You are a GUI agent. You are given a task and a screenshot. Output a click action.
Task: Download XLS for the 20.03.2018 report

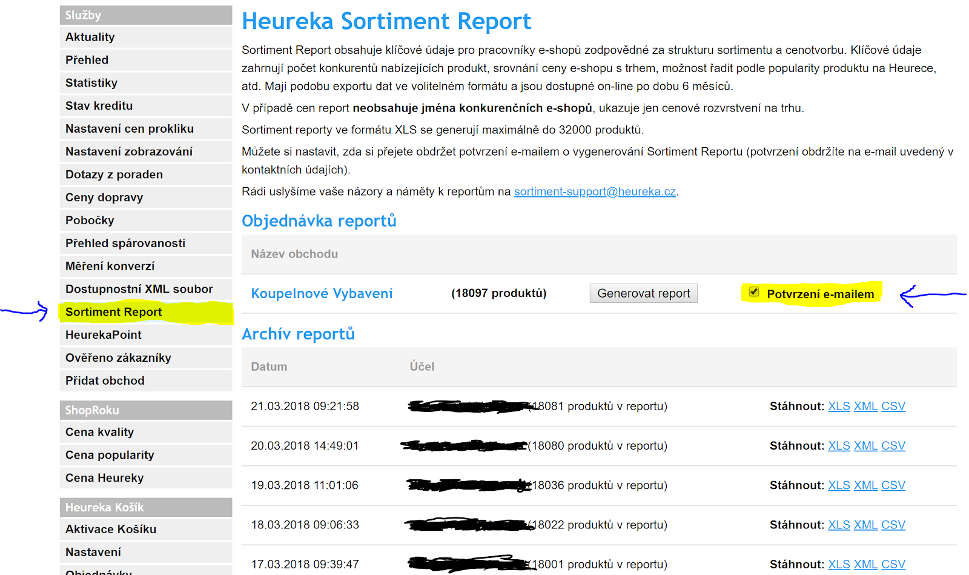point(839,445)
